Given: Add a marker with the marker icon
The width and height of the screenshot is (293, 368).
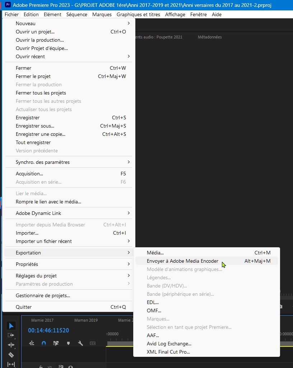Looking at the screenshot, I should tap(68, 343).
